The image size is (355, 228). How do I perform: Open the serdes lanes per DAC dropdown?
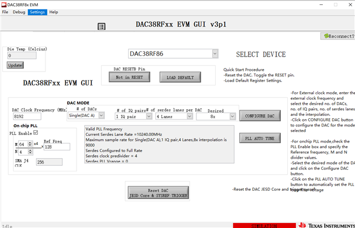(x=190, y=116)
